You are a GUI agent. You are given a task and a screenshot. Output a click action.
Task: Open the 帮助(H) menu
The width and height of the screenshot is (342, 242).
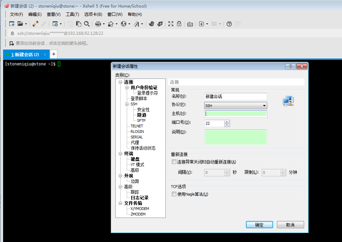point(135,14)
